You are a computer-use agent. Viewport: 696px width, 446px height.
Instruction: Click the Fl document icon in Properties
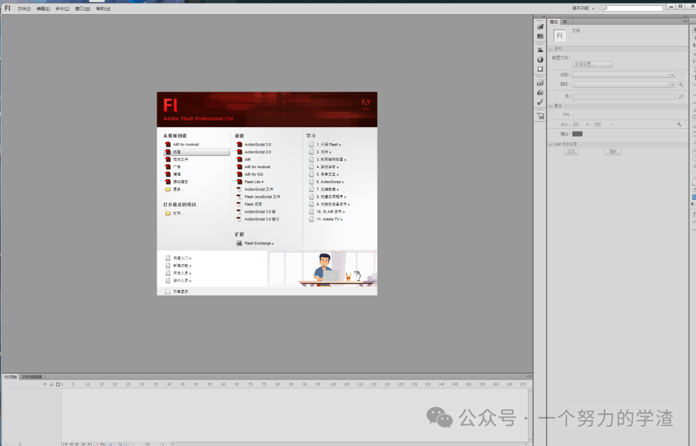pyautogui.click(x=559, y=35)
